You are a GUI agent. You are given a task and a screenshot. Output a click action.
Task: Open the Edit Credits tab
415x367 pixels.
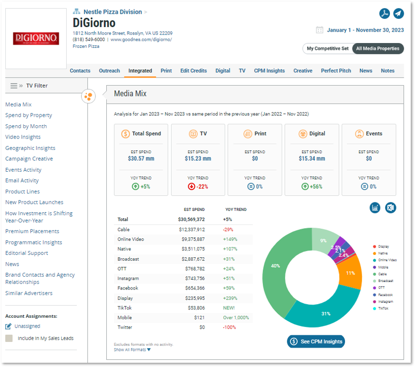pyautogui.click(x=193, y=70)
